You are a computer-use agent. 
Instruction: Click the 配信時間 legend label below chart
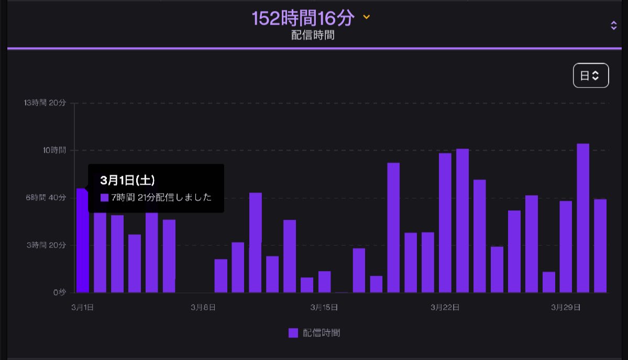click(x=321, y=333)
